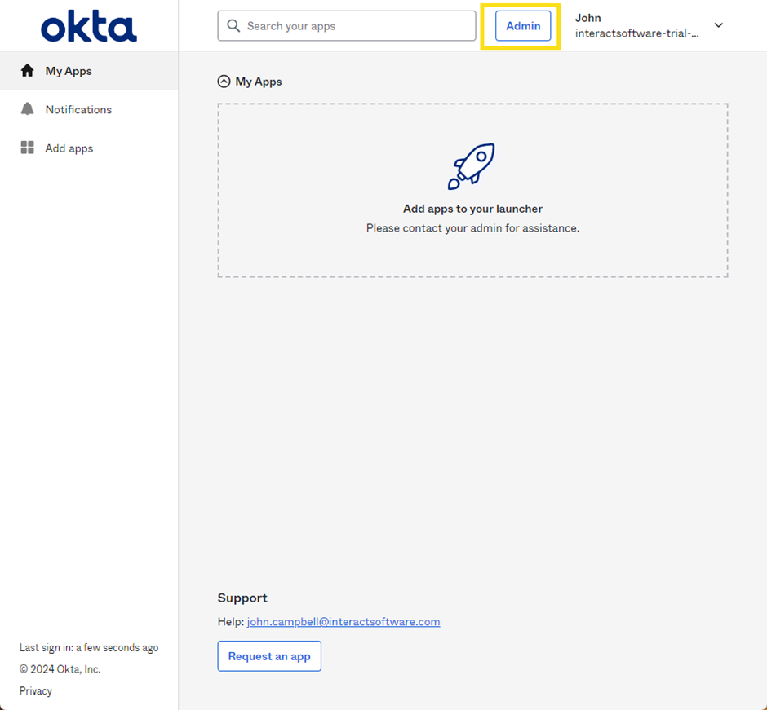Screen dimensions: 767x710
Task: Click the Support heading
Action: point(242,598)
